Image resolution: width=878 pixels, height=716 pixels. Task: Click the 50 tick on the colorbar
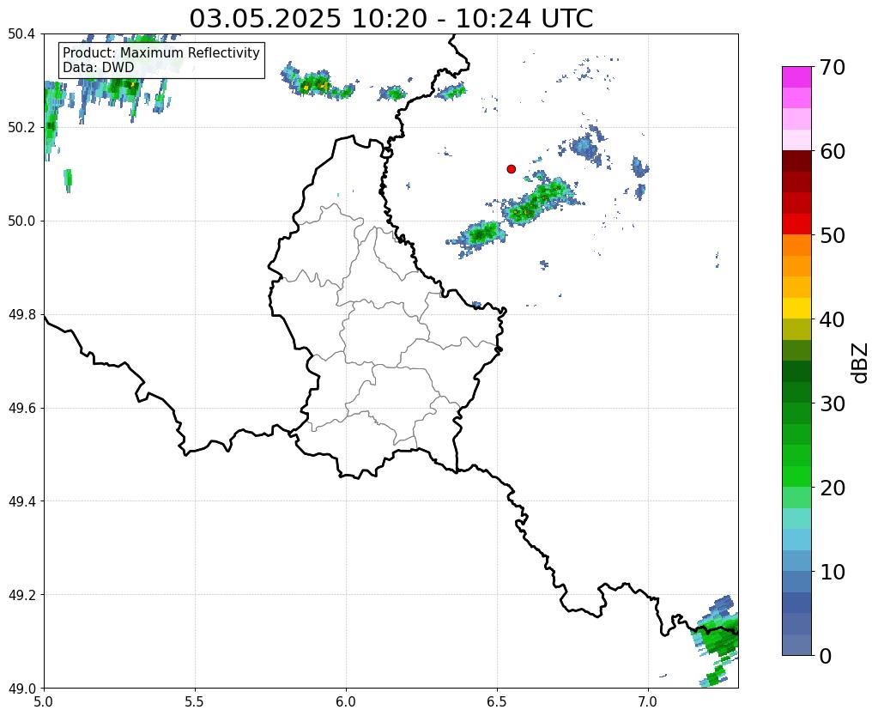(x=833, y=235)
